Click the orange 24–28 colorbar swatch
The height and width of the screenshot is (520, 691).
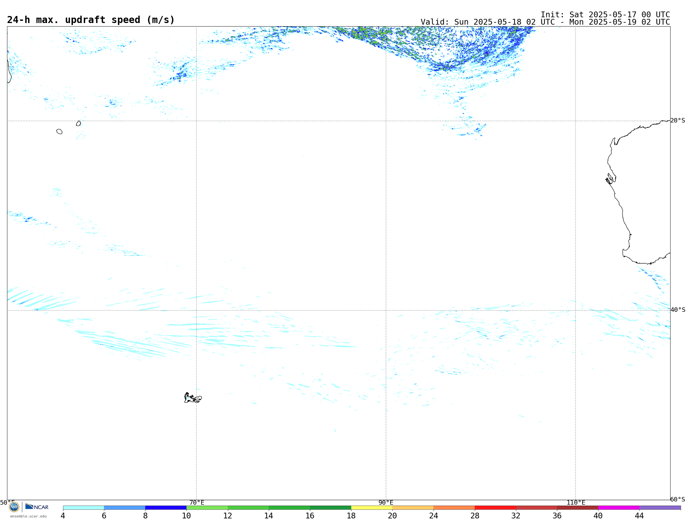[454, 508]
